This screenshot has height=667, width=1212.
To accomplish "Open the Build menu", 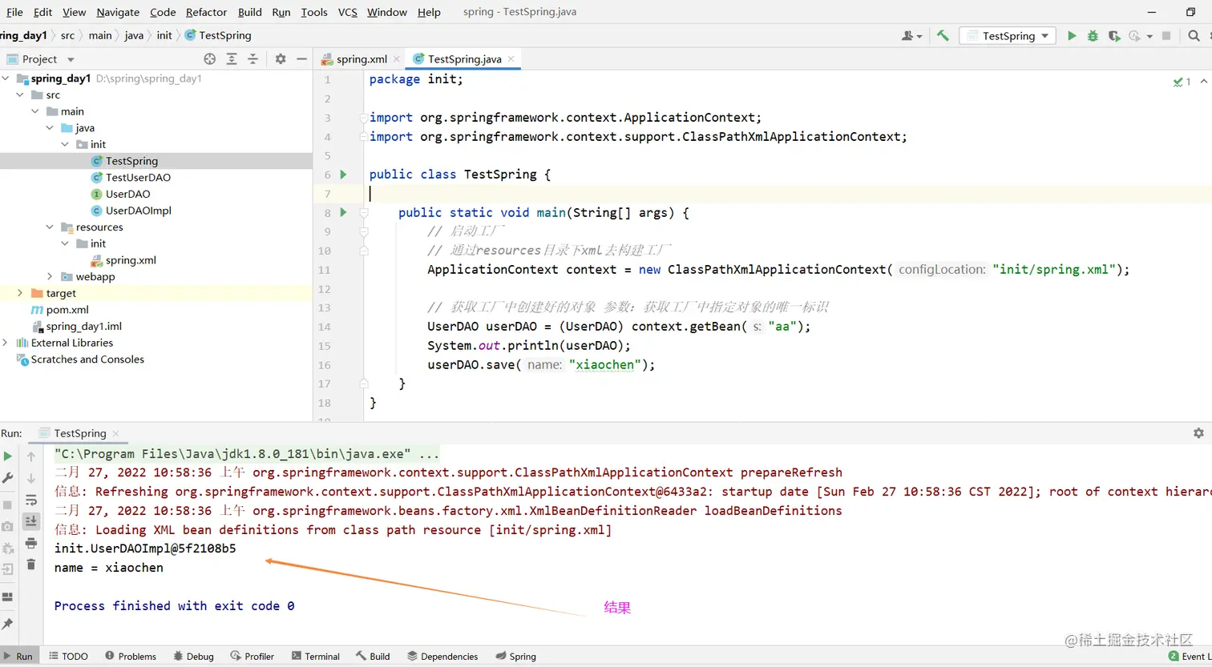I will click(x=250, y=12).
